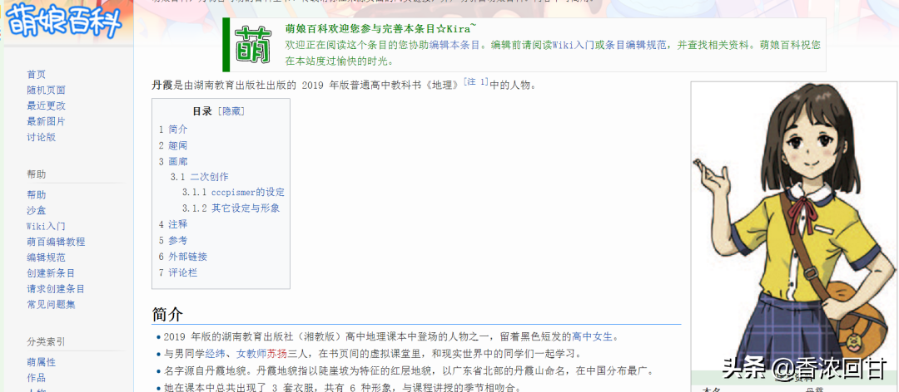Jump to 2 趣闻 in contents
Viewport: 899px width, 392px height.
pyautogui.click(x=173, y=145)
